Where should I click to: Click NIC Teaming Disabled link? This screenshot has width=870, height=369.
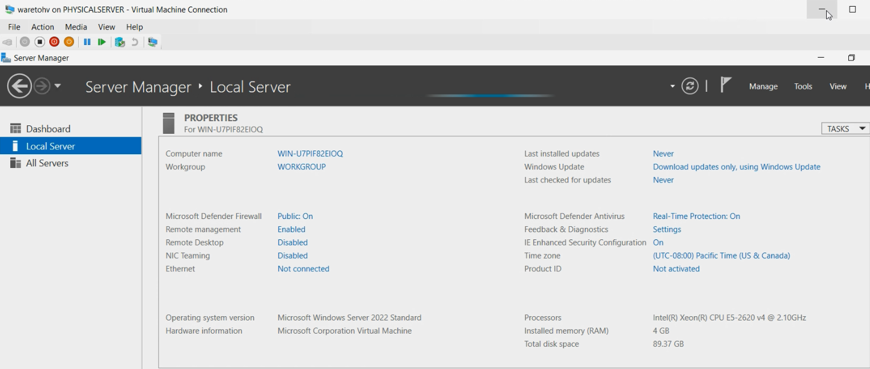pos(293,256)
